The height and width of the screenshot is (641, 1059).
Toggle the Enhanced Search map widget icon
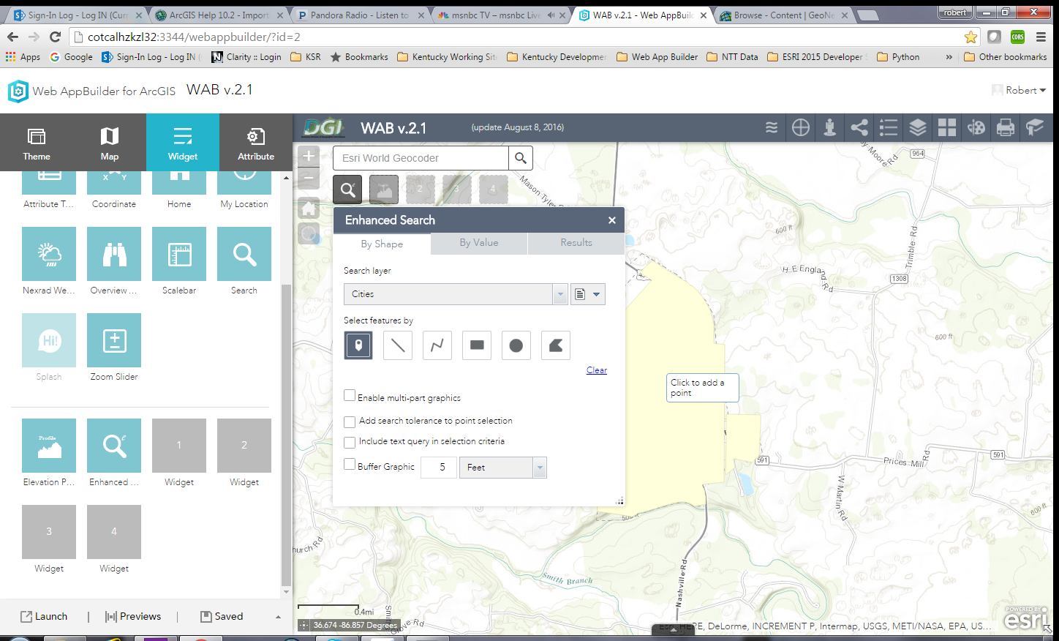pos(347,190)
